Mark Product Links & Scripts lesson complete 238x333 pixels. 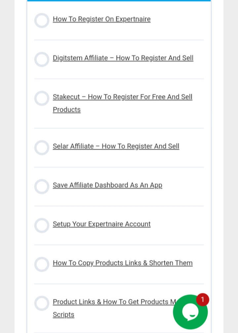pos(42,303)
